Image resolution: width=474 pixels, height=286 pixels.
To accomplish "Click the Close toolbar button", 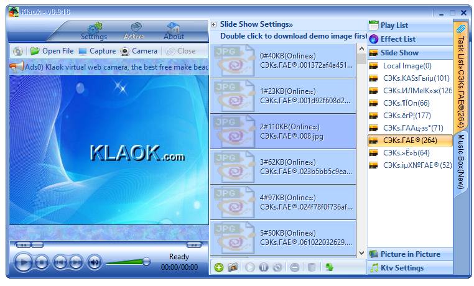I will 181,51.
